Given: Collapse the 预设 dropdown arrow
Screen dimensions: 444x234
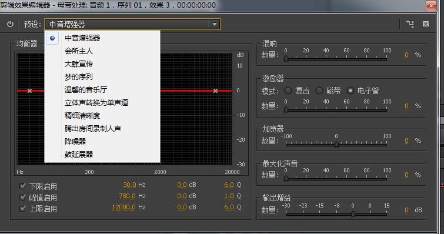Looking at the screenshot, I should (214, 24).
